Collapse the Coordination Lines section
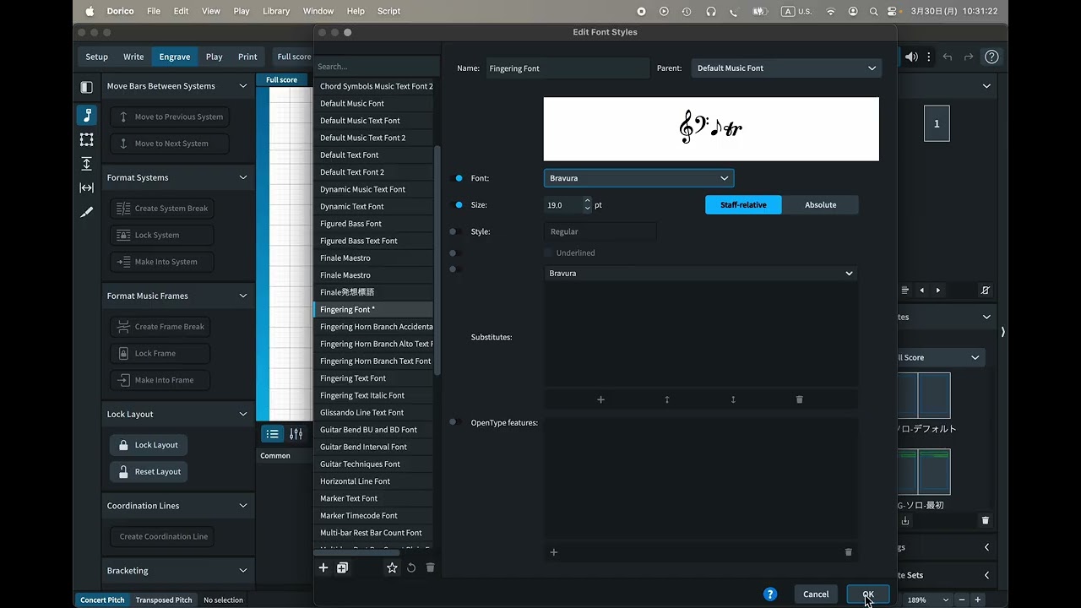Viewport: 1081px width, 608px height. point(243,506)
